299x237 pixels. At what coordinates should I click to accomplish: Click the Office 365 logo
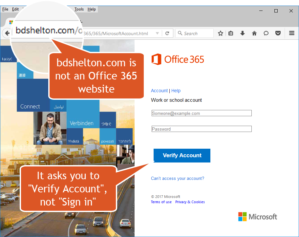[178, 59]
